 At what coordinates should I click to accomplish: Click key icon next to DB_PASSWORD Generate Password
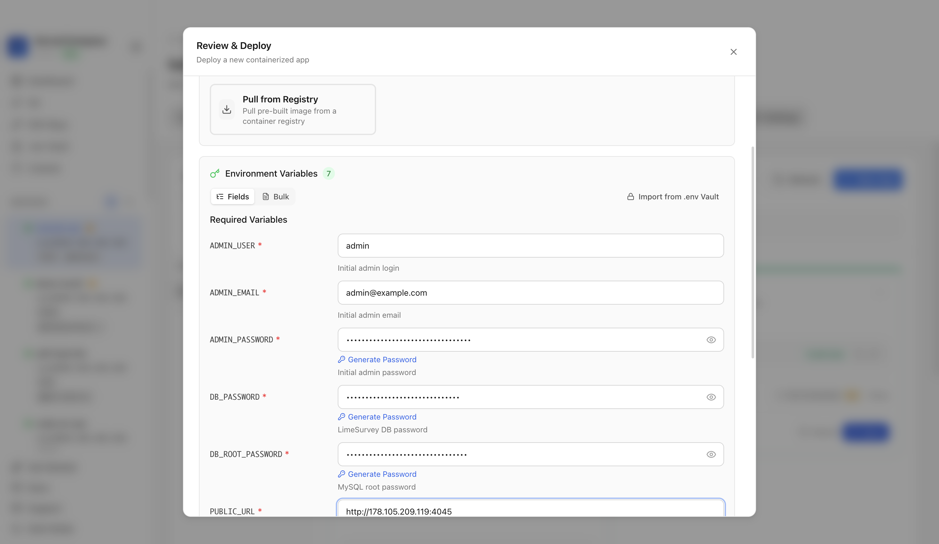click(x=341, y=417)
